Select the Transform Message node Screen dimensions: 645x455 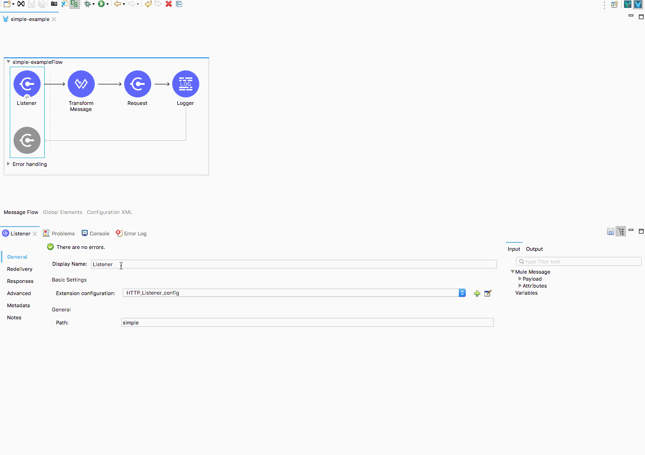tap(81, 84)
